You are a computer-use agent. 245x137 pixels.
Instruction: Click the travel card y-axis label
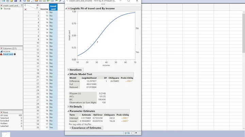69,35
